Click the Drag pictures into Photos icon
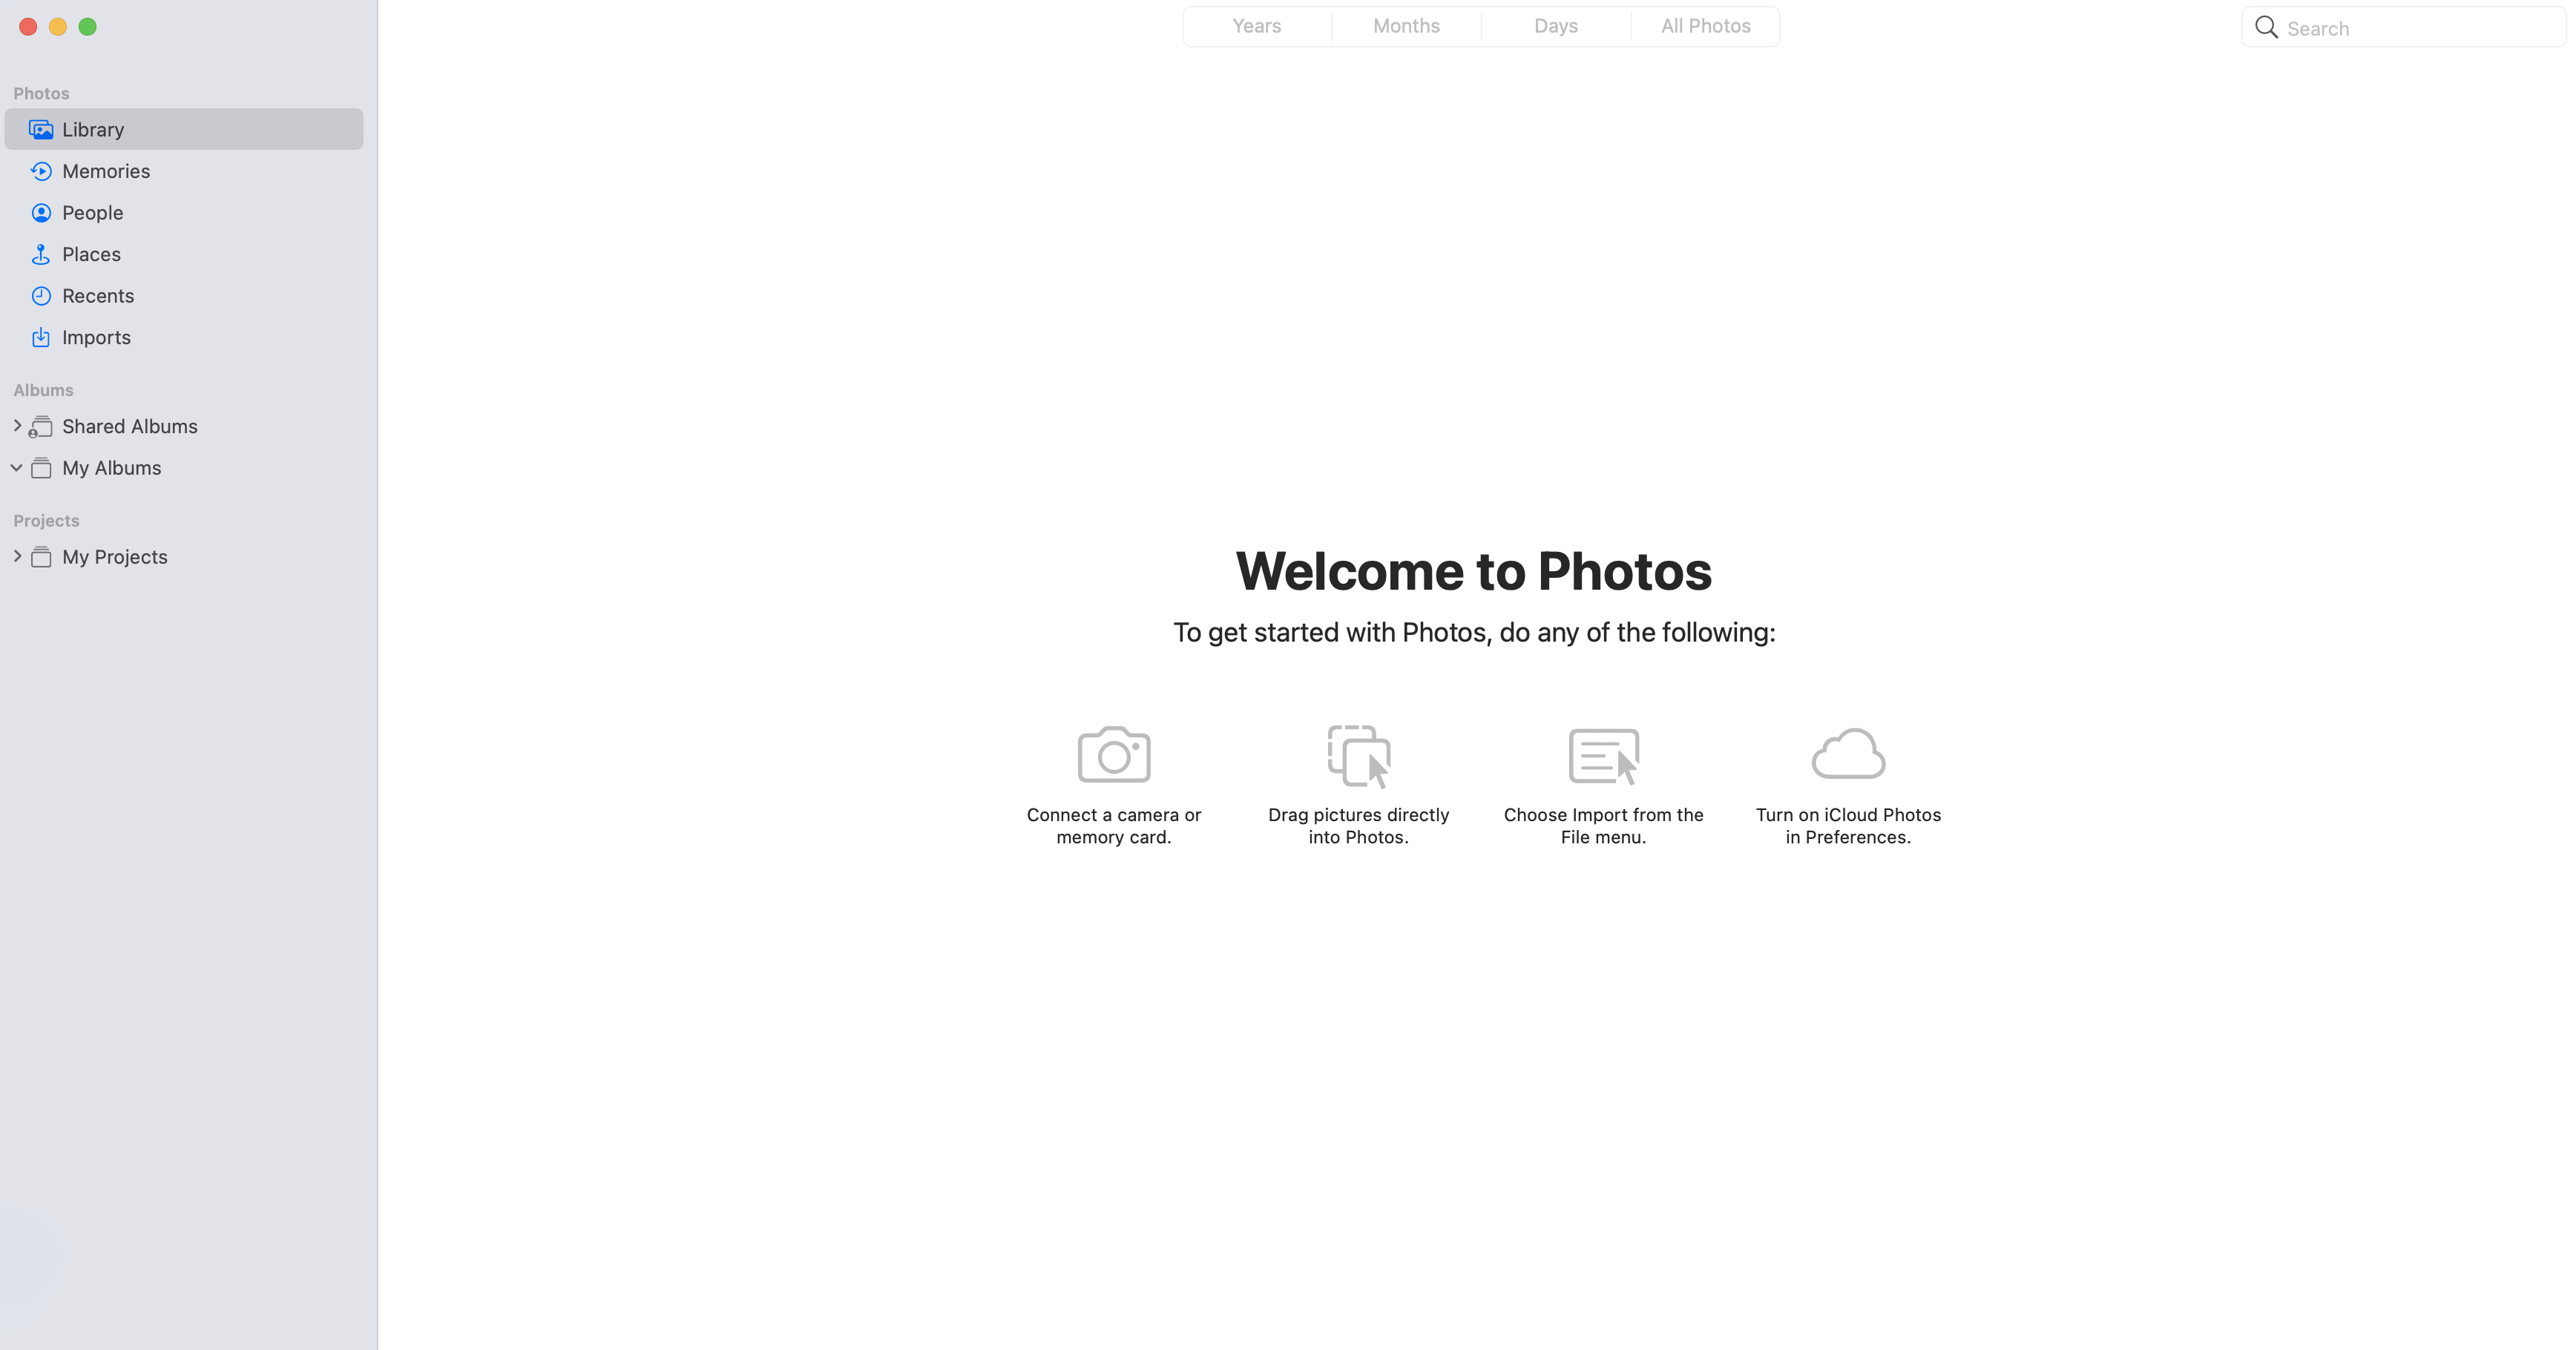The image size is (2576, 1350). 1358,754
